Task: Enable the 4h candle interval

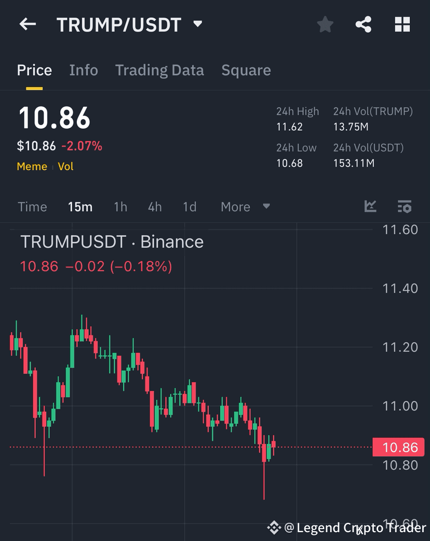Action: coord(154,207)
